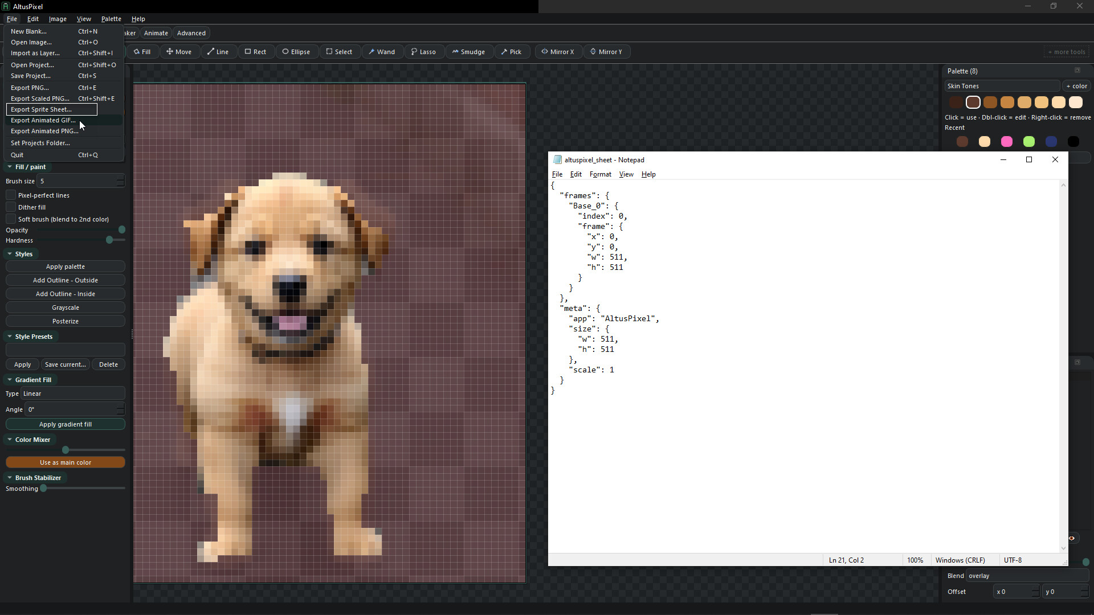This screenshot has height=615, width=1094.
Task: Click the layer eye visibility icon
Action: (1072, 538)
